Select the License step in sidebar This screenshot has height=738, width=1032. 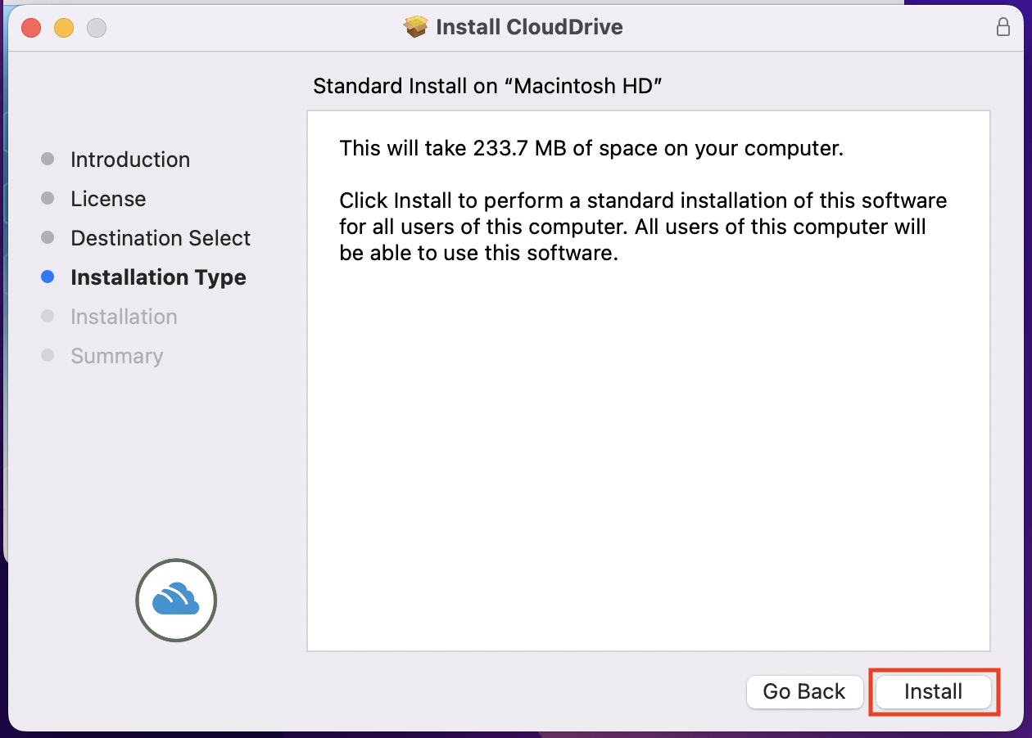point(108,199)
